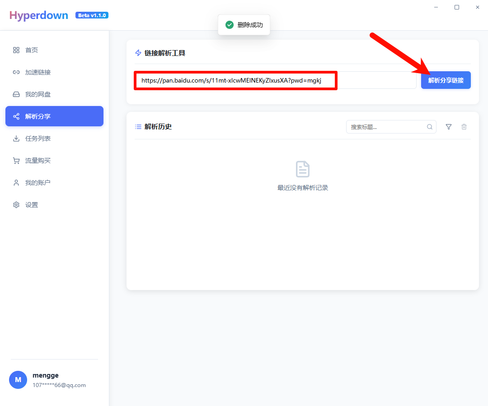
Task: Click the trash icon to clear history
Action: [464, 127]
